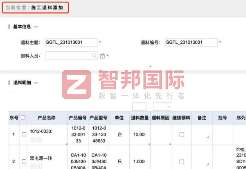Click the add-row plus icon under 双电源---转
Viewport: 246px width, 169px height.
[33, 167]
